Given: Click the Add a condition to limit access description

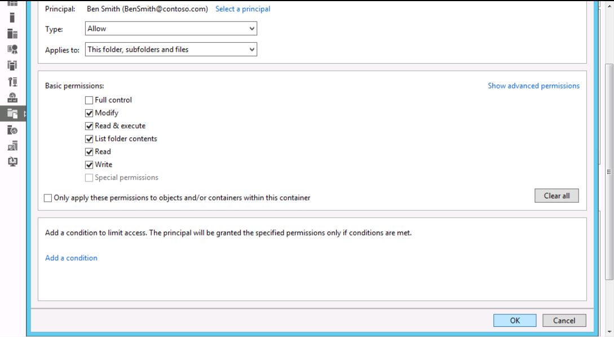Looking at the screenshot, I should click(x=228, y=233).
